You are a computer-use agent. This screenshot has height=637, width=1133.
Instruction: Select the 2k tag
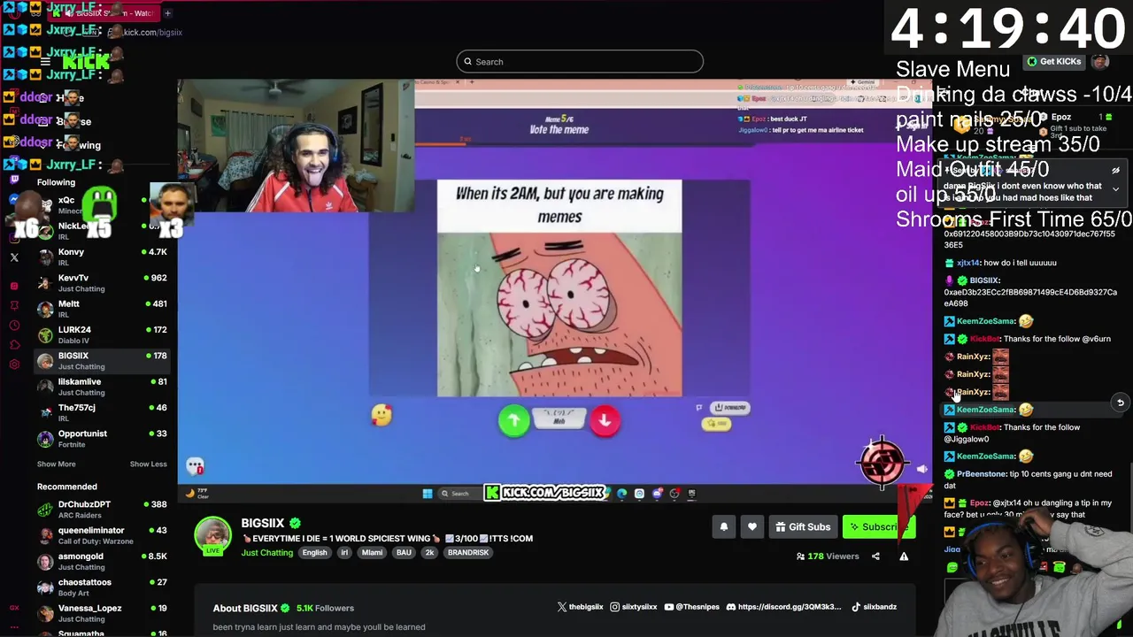(x=429, y=553)
